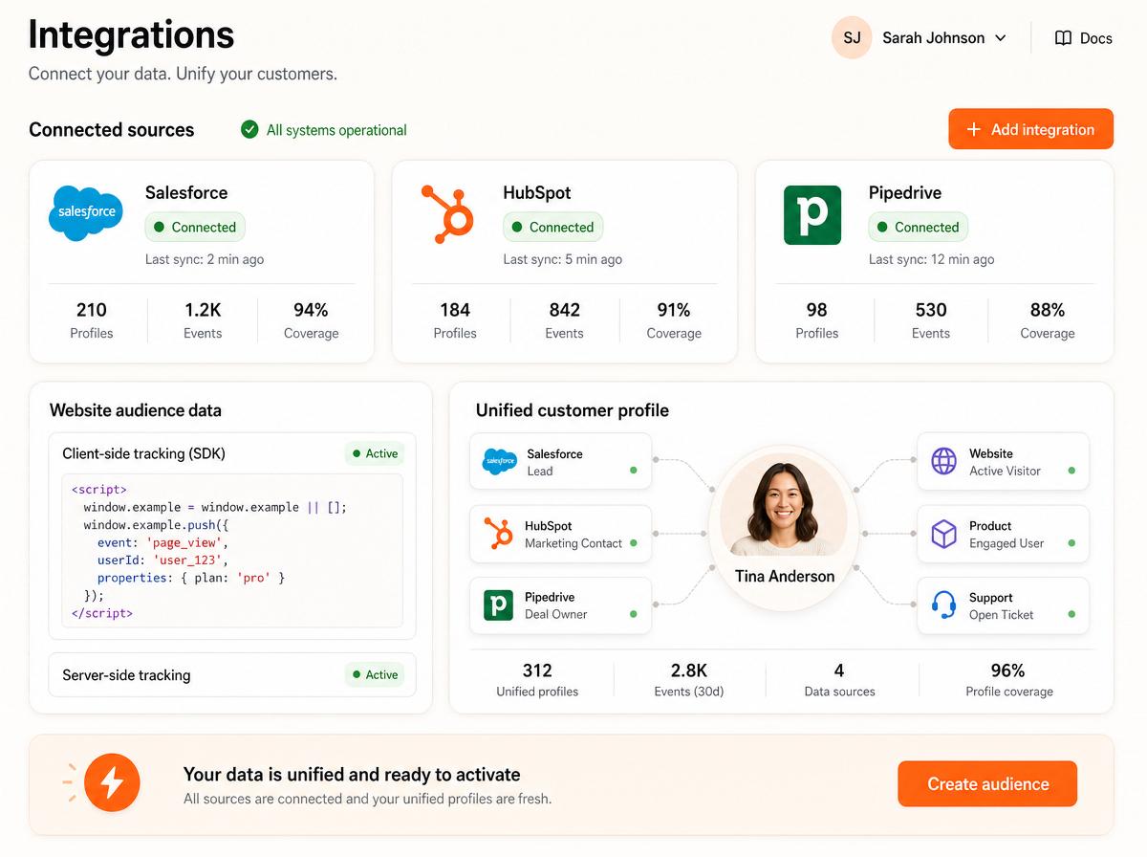Click Pipedrive Connected status badge

[919, 228]
